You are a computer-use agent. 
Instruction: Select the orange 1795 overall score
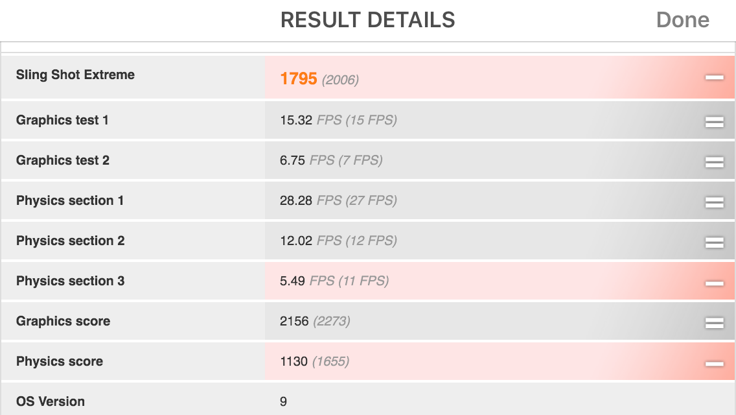[x=299, y=78]
